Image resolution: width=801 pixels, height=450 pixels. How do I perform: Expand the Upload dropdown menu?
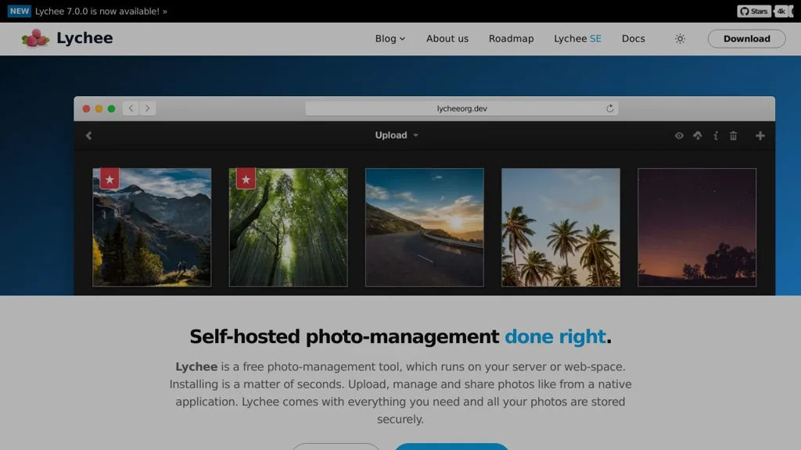pyautogui.click(x=396, y=135)
